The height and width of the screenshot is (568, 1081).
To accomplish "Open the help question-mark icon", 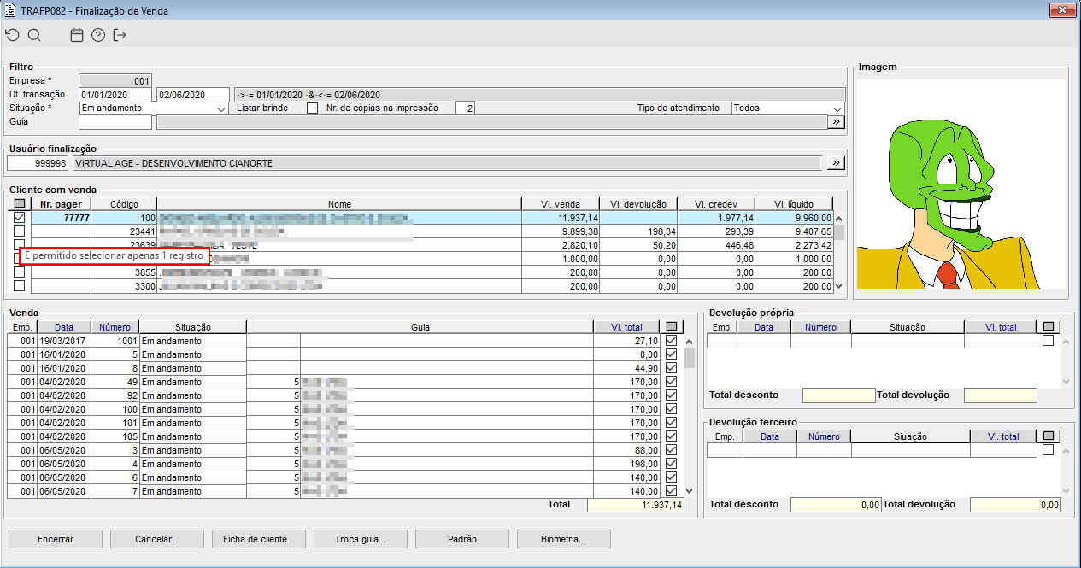I will click(98, 35).
